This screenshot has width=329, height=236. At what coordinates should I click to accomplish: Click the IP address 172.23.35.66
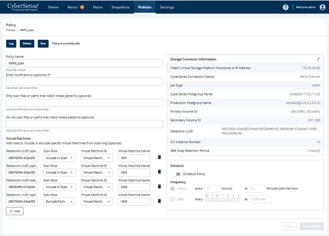(x=311, y=68)
